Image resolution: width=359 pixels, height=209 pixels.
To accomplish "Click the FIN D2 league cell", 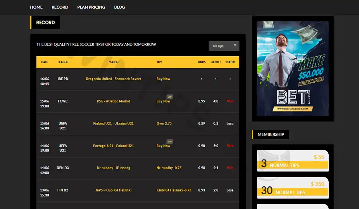I will click(63, 190).
